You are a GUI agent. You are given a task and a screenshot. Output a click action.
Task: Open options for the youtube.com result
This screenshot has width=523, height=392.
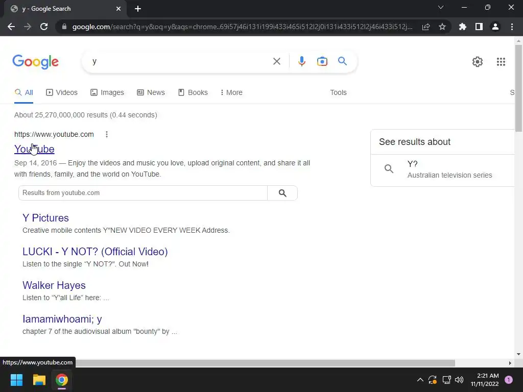(x=107, y=134)
